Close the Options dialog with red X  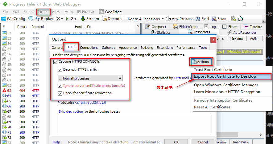213,40
